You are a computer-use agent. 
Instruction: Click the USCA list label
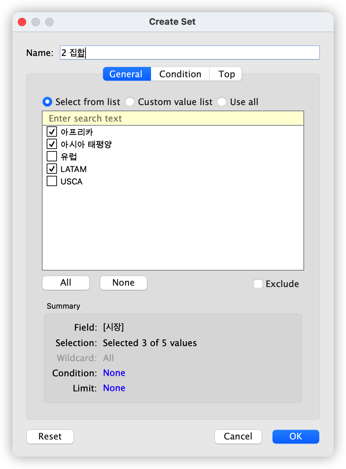[71, 181]
